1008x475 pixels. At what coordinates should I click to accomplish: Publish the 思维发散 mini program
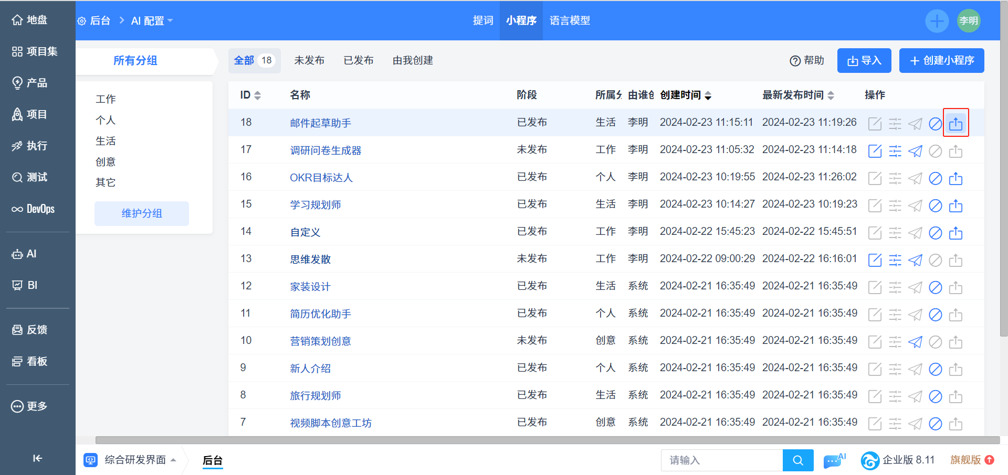coord(915,260)
